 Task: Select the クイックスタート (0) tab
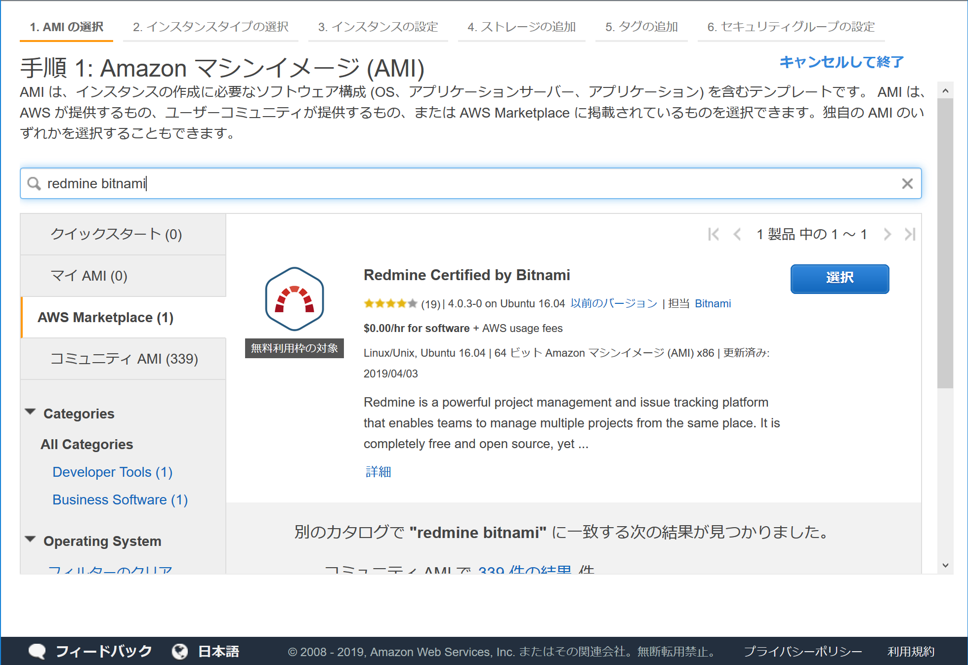click(123, 234)
